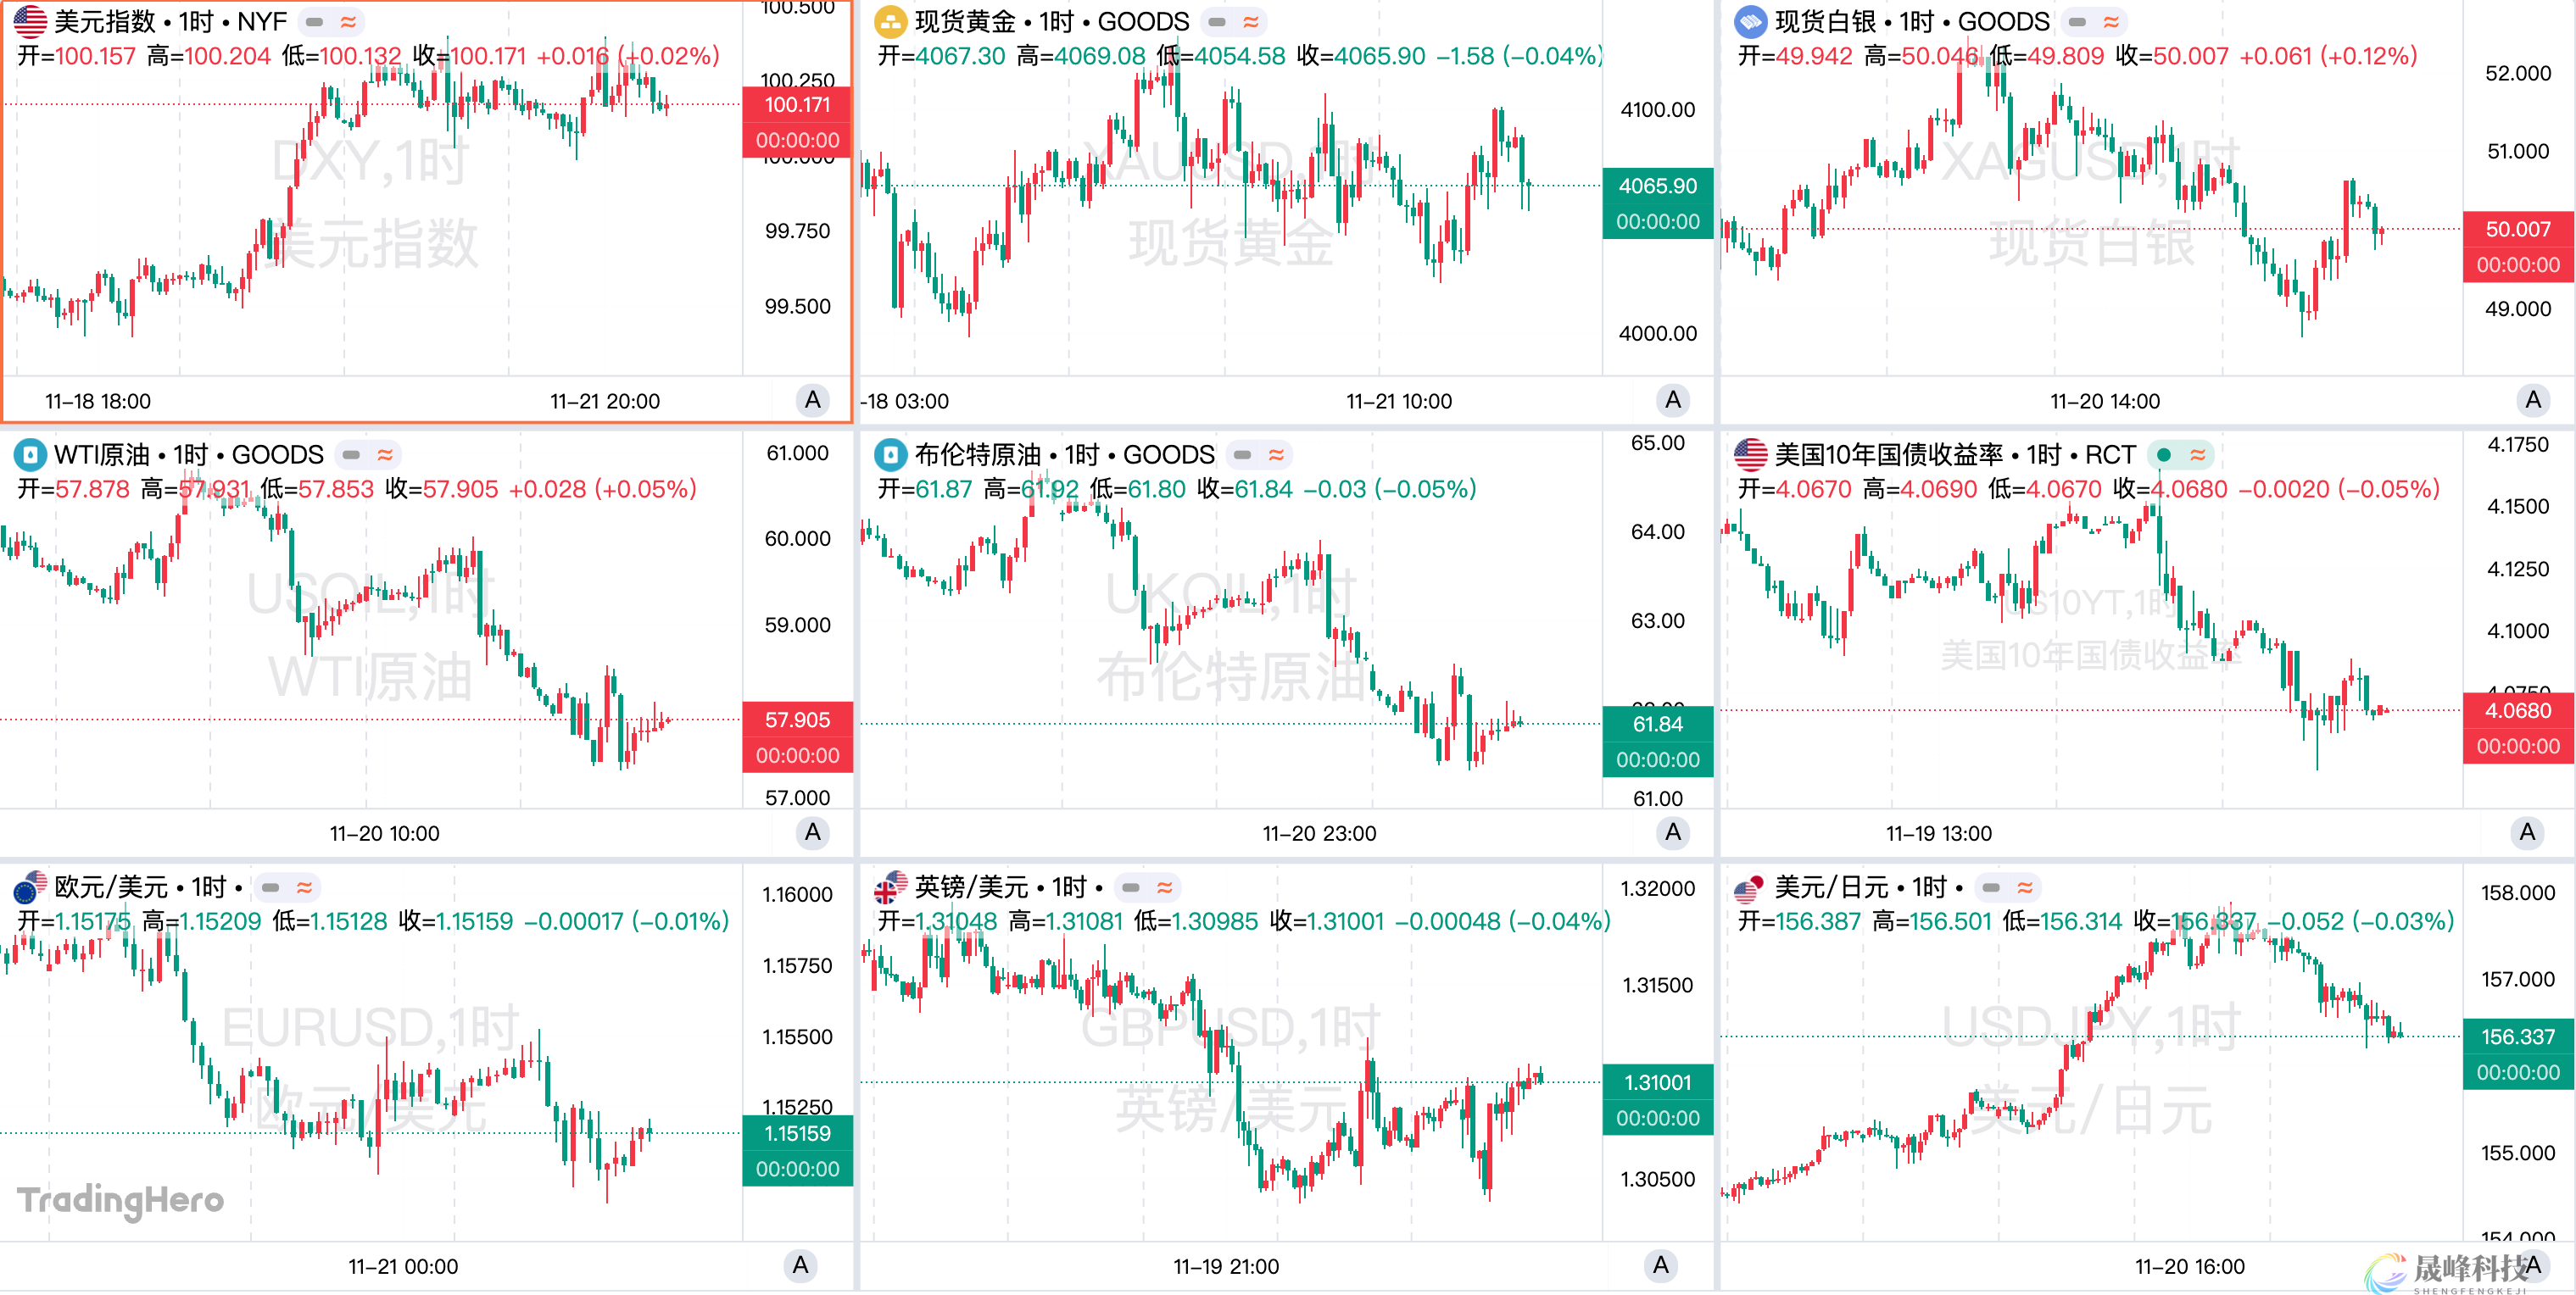The width and height of the screenshot is (2576, 1295).
Task: Click the orange ≈ icon on 英镑/美元 chart
Action: tap(1165, 887)
